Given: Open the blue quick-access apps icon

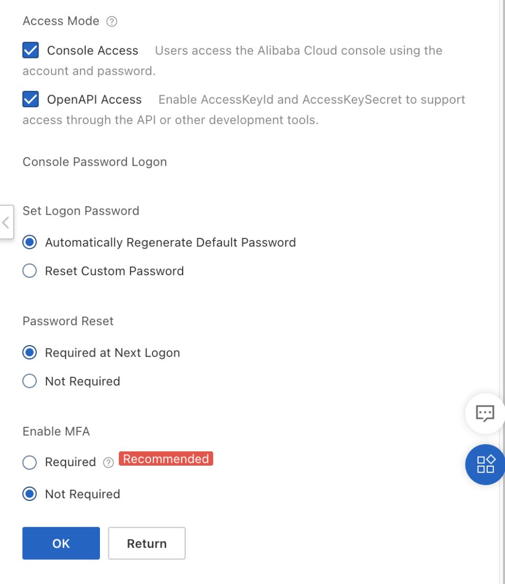Looking at the screenshot, I should point(485,464).
